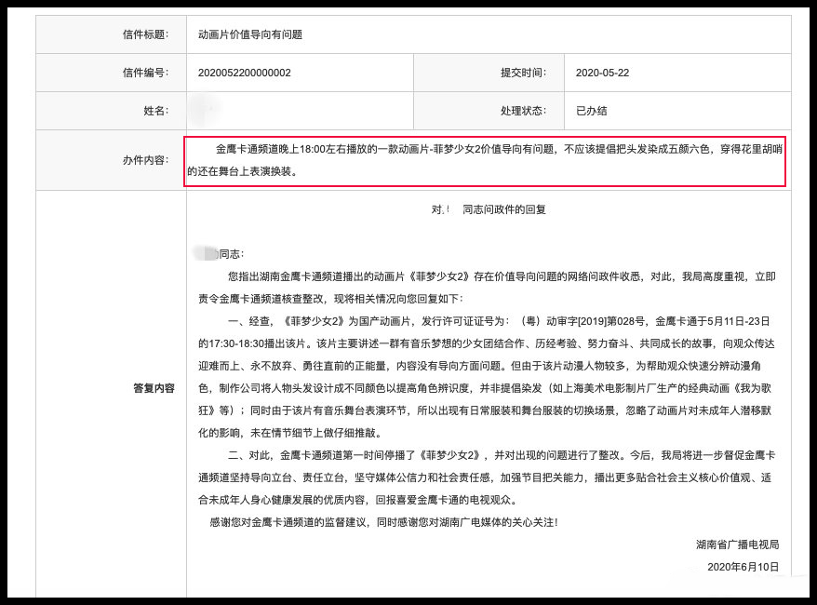Click the line '责令金鹰卡通频道核查整改'
817x605 pixels.
(330, 299)
